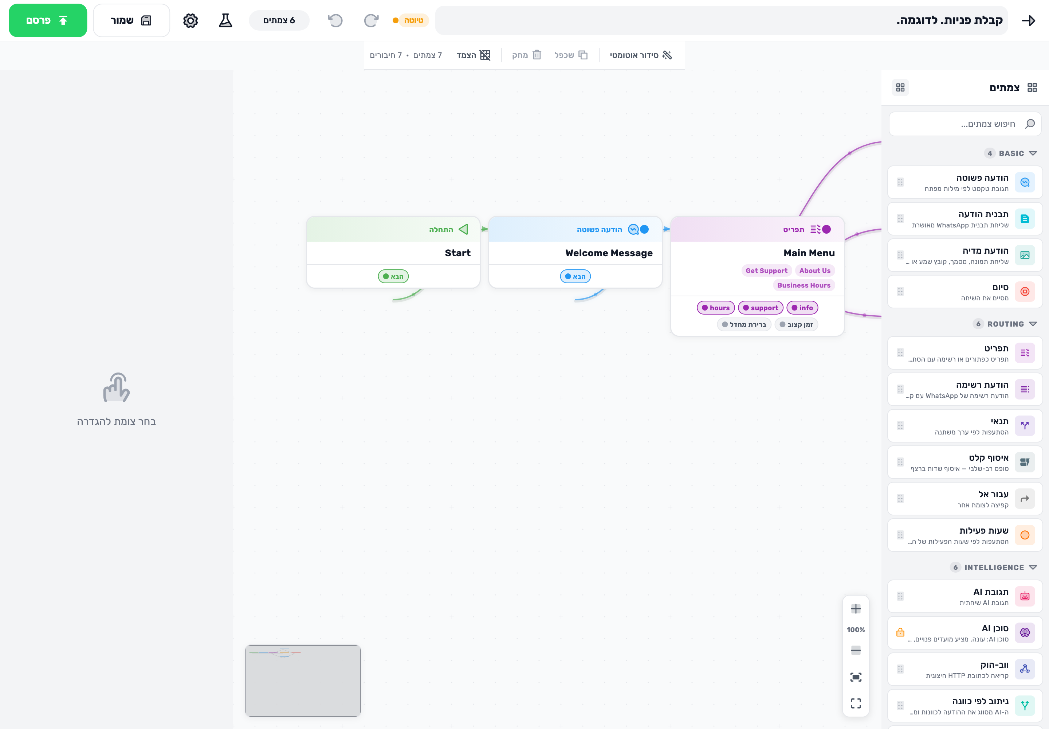
Task: Select the תנאי condition node item
Action: point(965,426)
